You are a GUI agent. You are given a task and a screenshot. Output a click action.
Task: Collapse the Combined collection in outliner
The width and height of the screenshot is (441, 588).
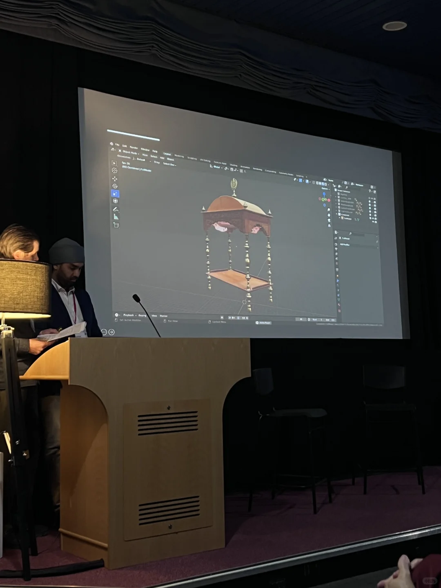[336, 214]
